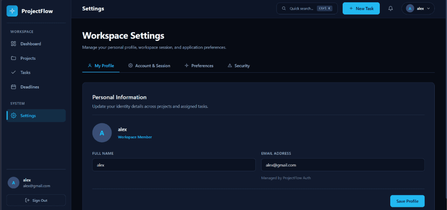
Task: Click the gear icon on Account & Session tab
Action: click(131, 65)
